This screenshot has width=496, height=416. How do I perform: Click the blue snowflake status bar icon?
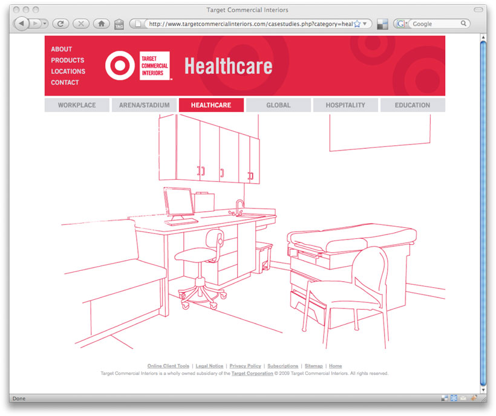coord(454,398)
